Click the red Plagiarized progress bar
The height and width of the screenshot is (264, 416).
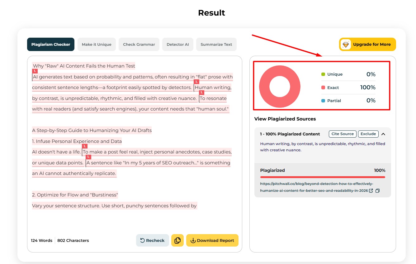coord(323,177)
